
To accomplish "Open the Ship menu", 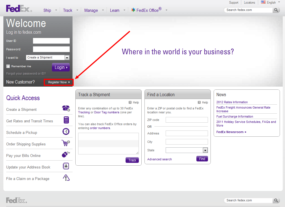I will (47, 10).
